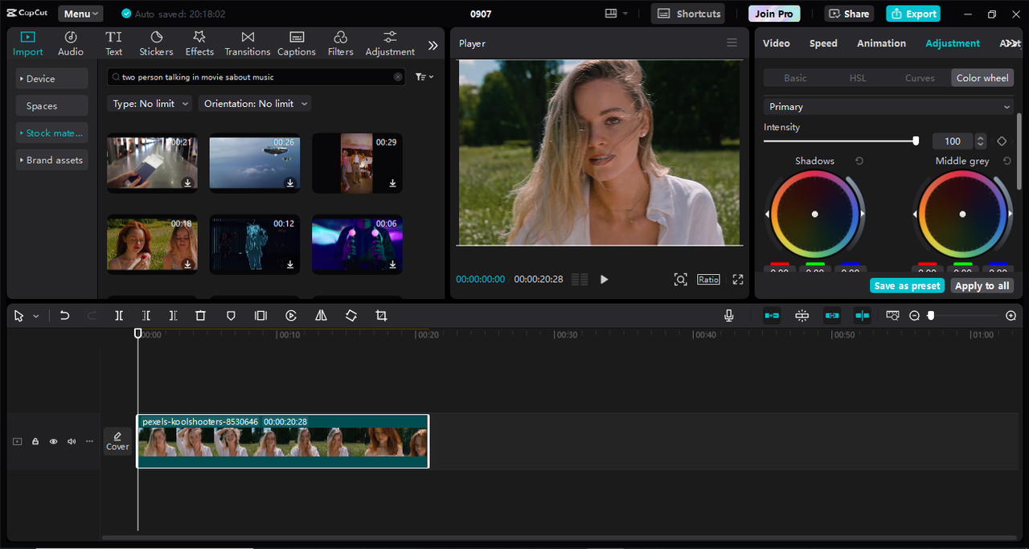Click Join Pro button
1029x549 pixels.
tap(774, 14)
